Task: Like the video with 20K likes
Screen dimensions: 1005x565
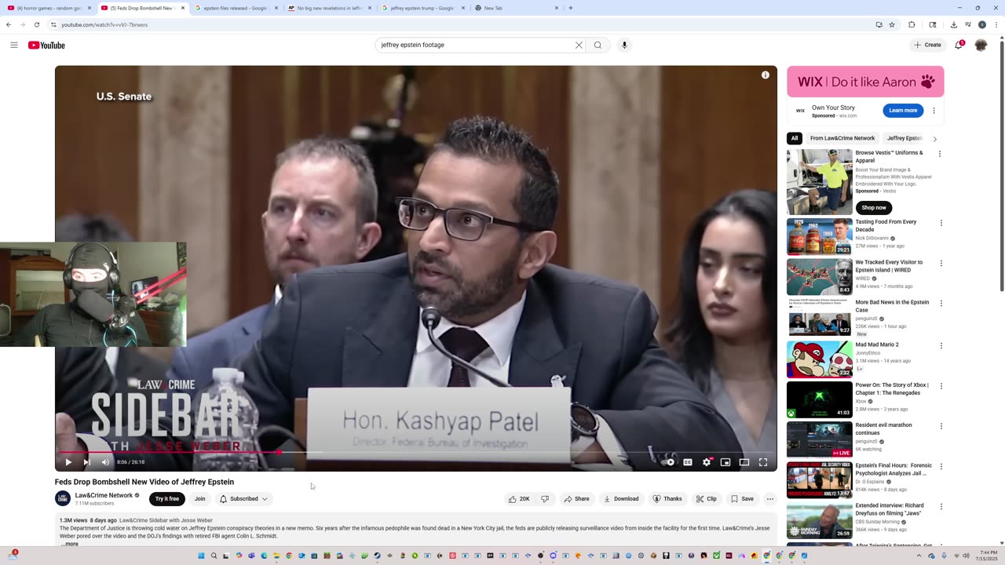Action: click(x=519, y=499)
